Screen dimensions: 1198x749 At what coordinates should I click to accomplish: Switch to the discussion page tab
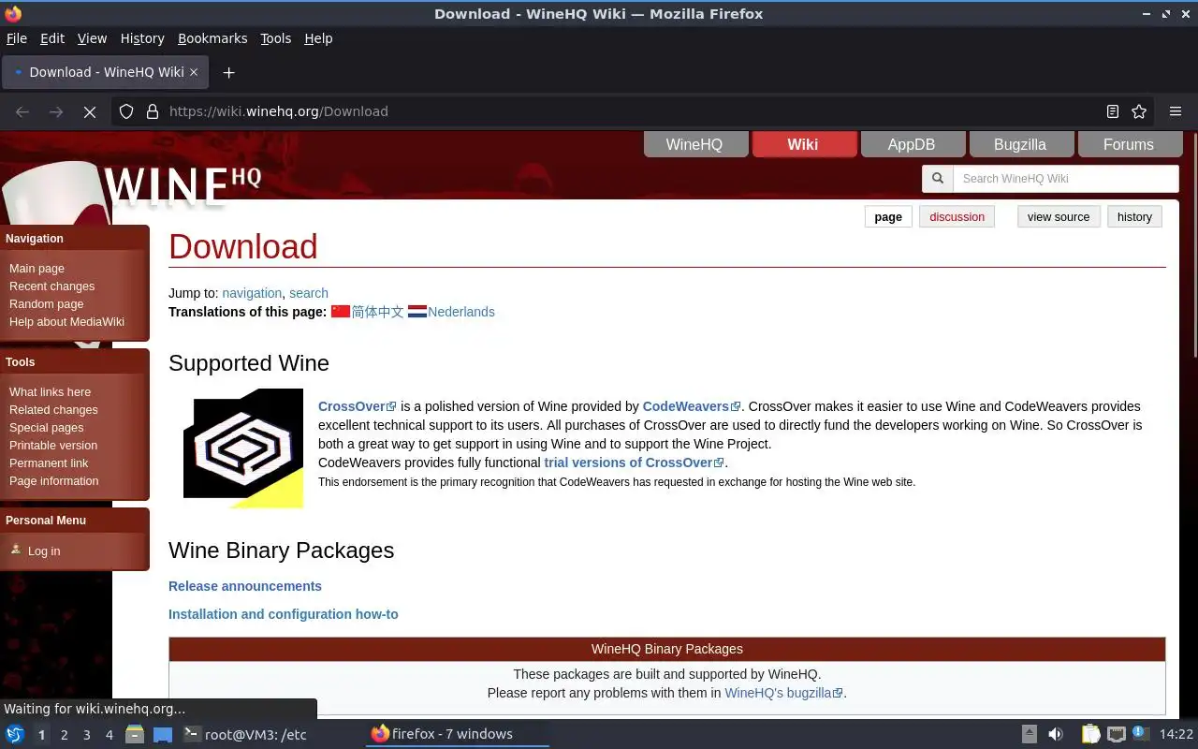pos(957,217)
